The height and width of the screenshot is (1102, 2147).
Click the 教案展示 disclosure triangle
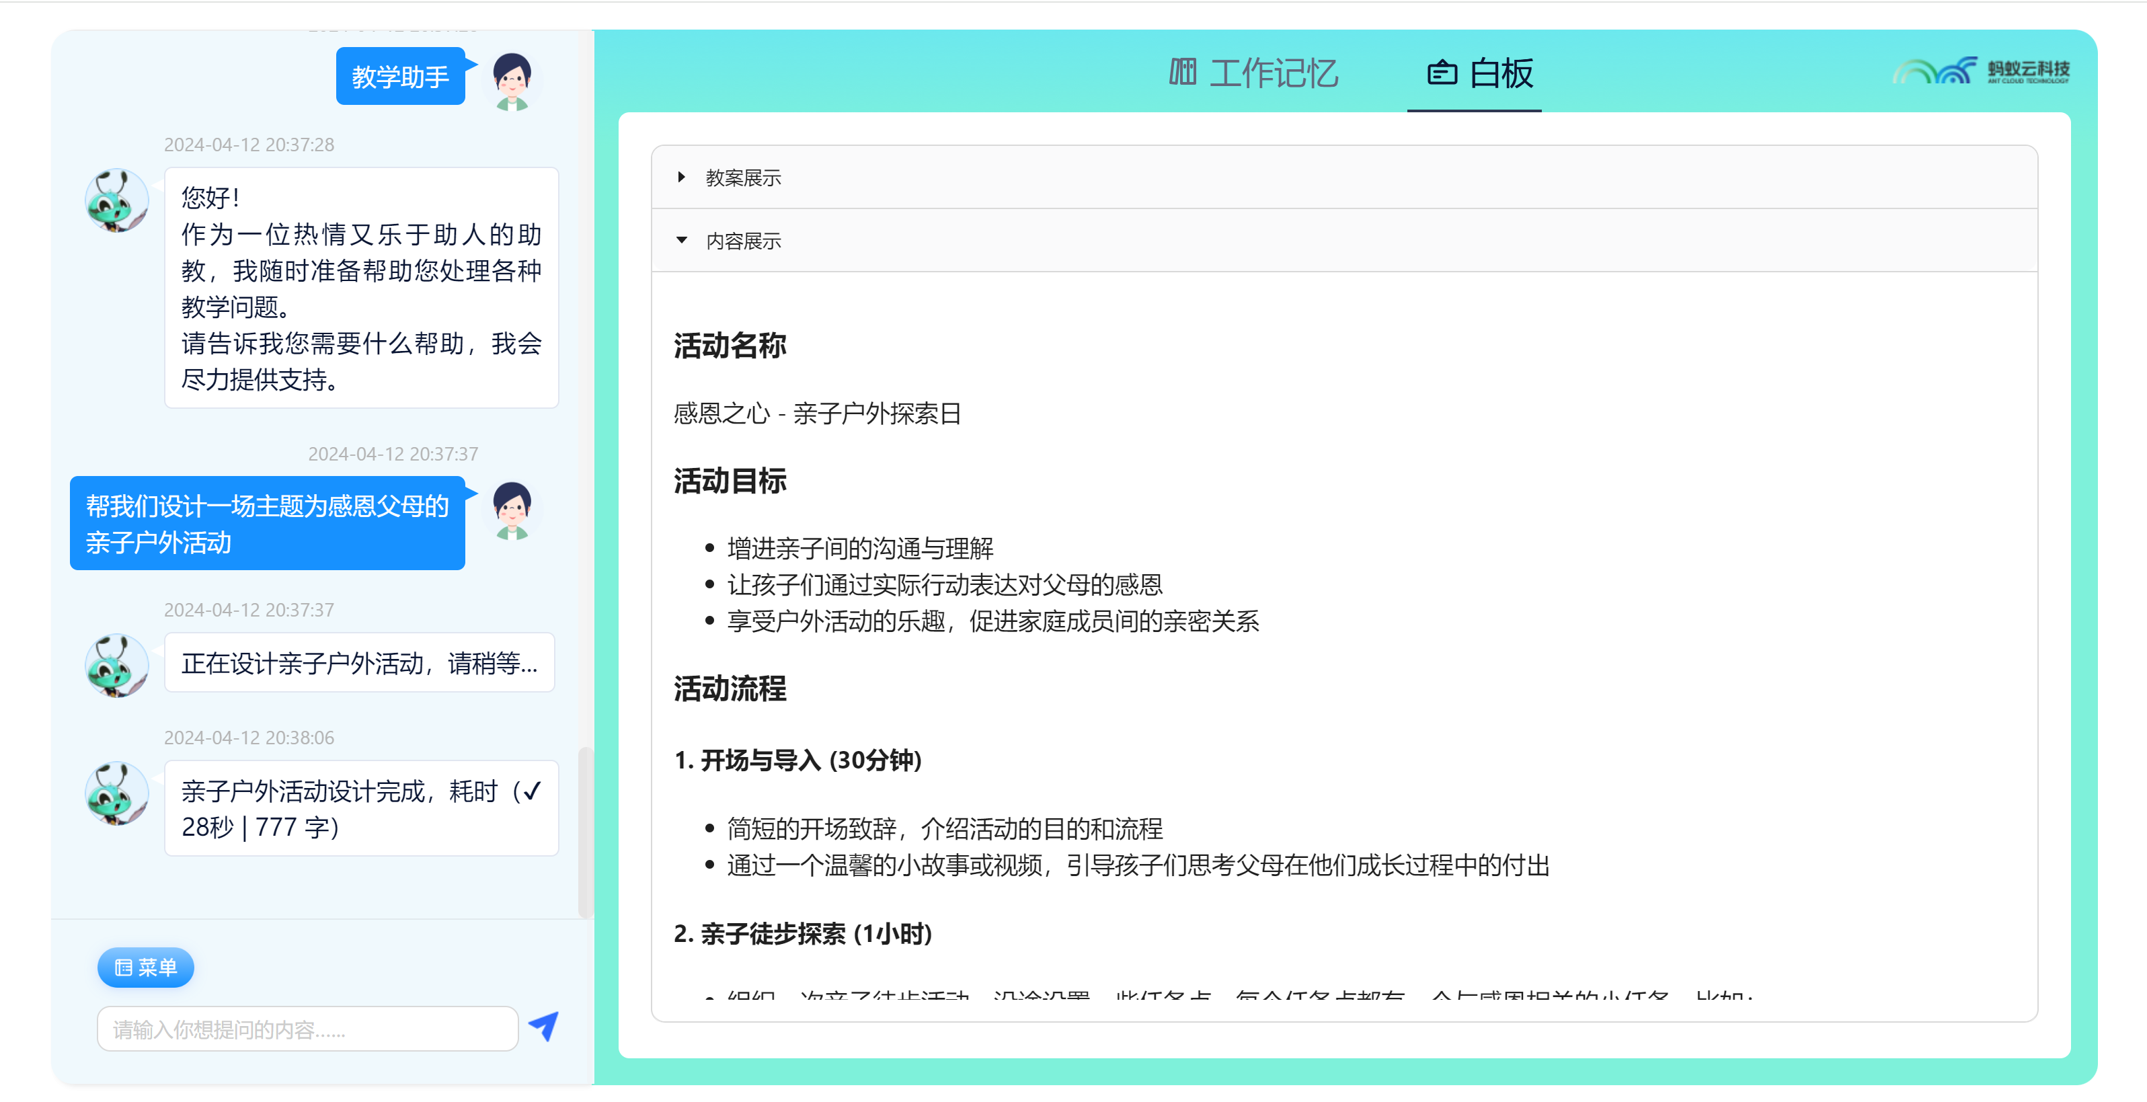pos(681,177)
